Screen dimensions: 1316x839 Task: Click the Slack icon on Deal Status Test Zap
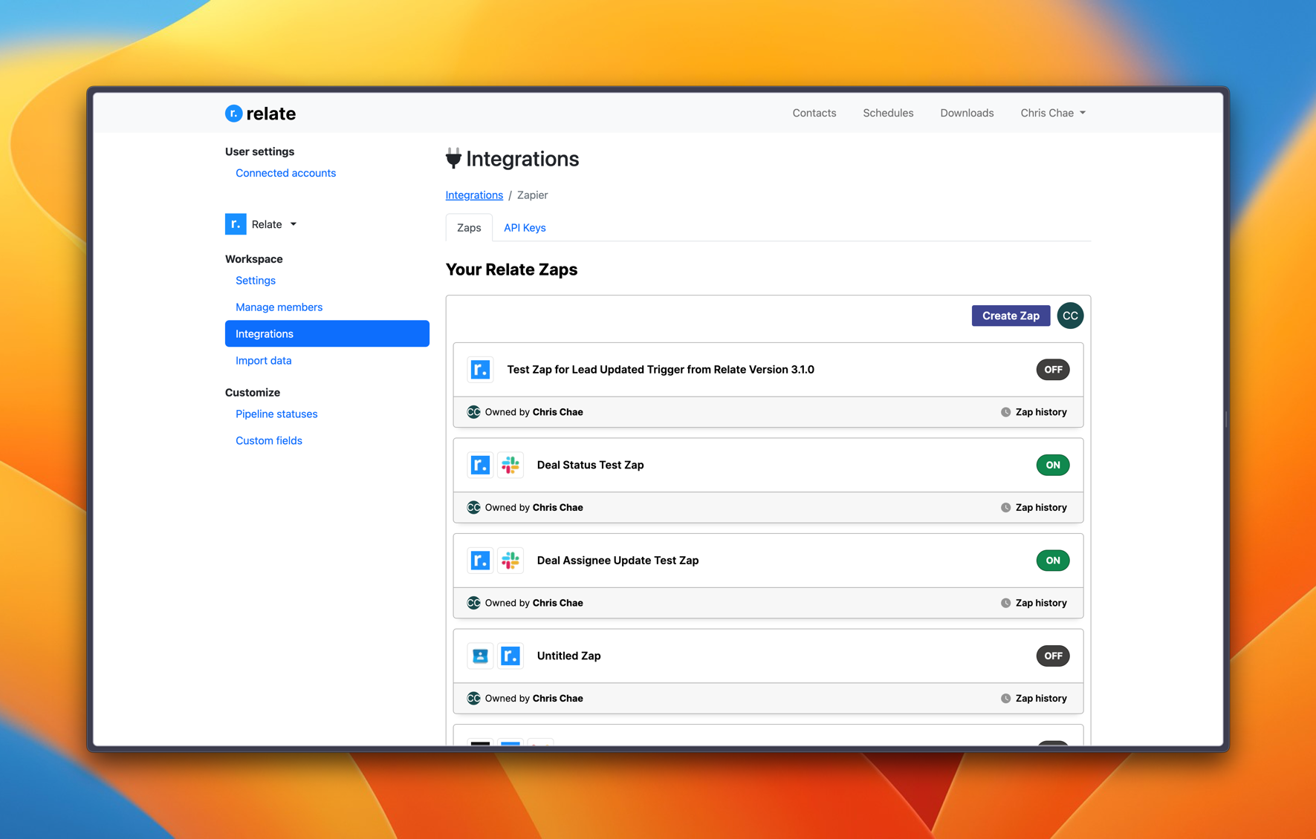510,465
